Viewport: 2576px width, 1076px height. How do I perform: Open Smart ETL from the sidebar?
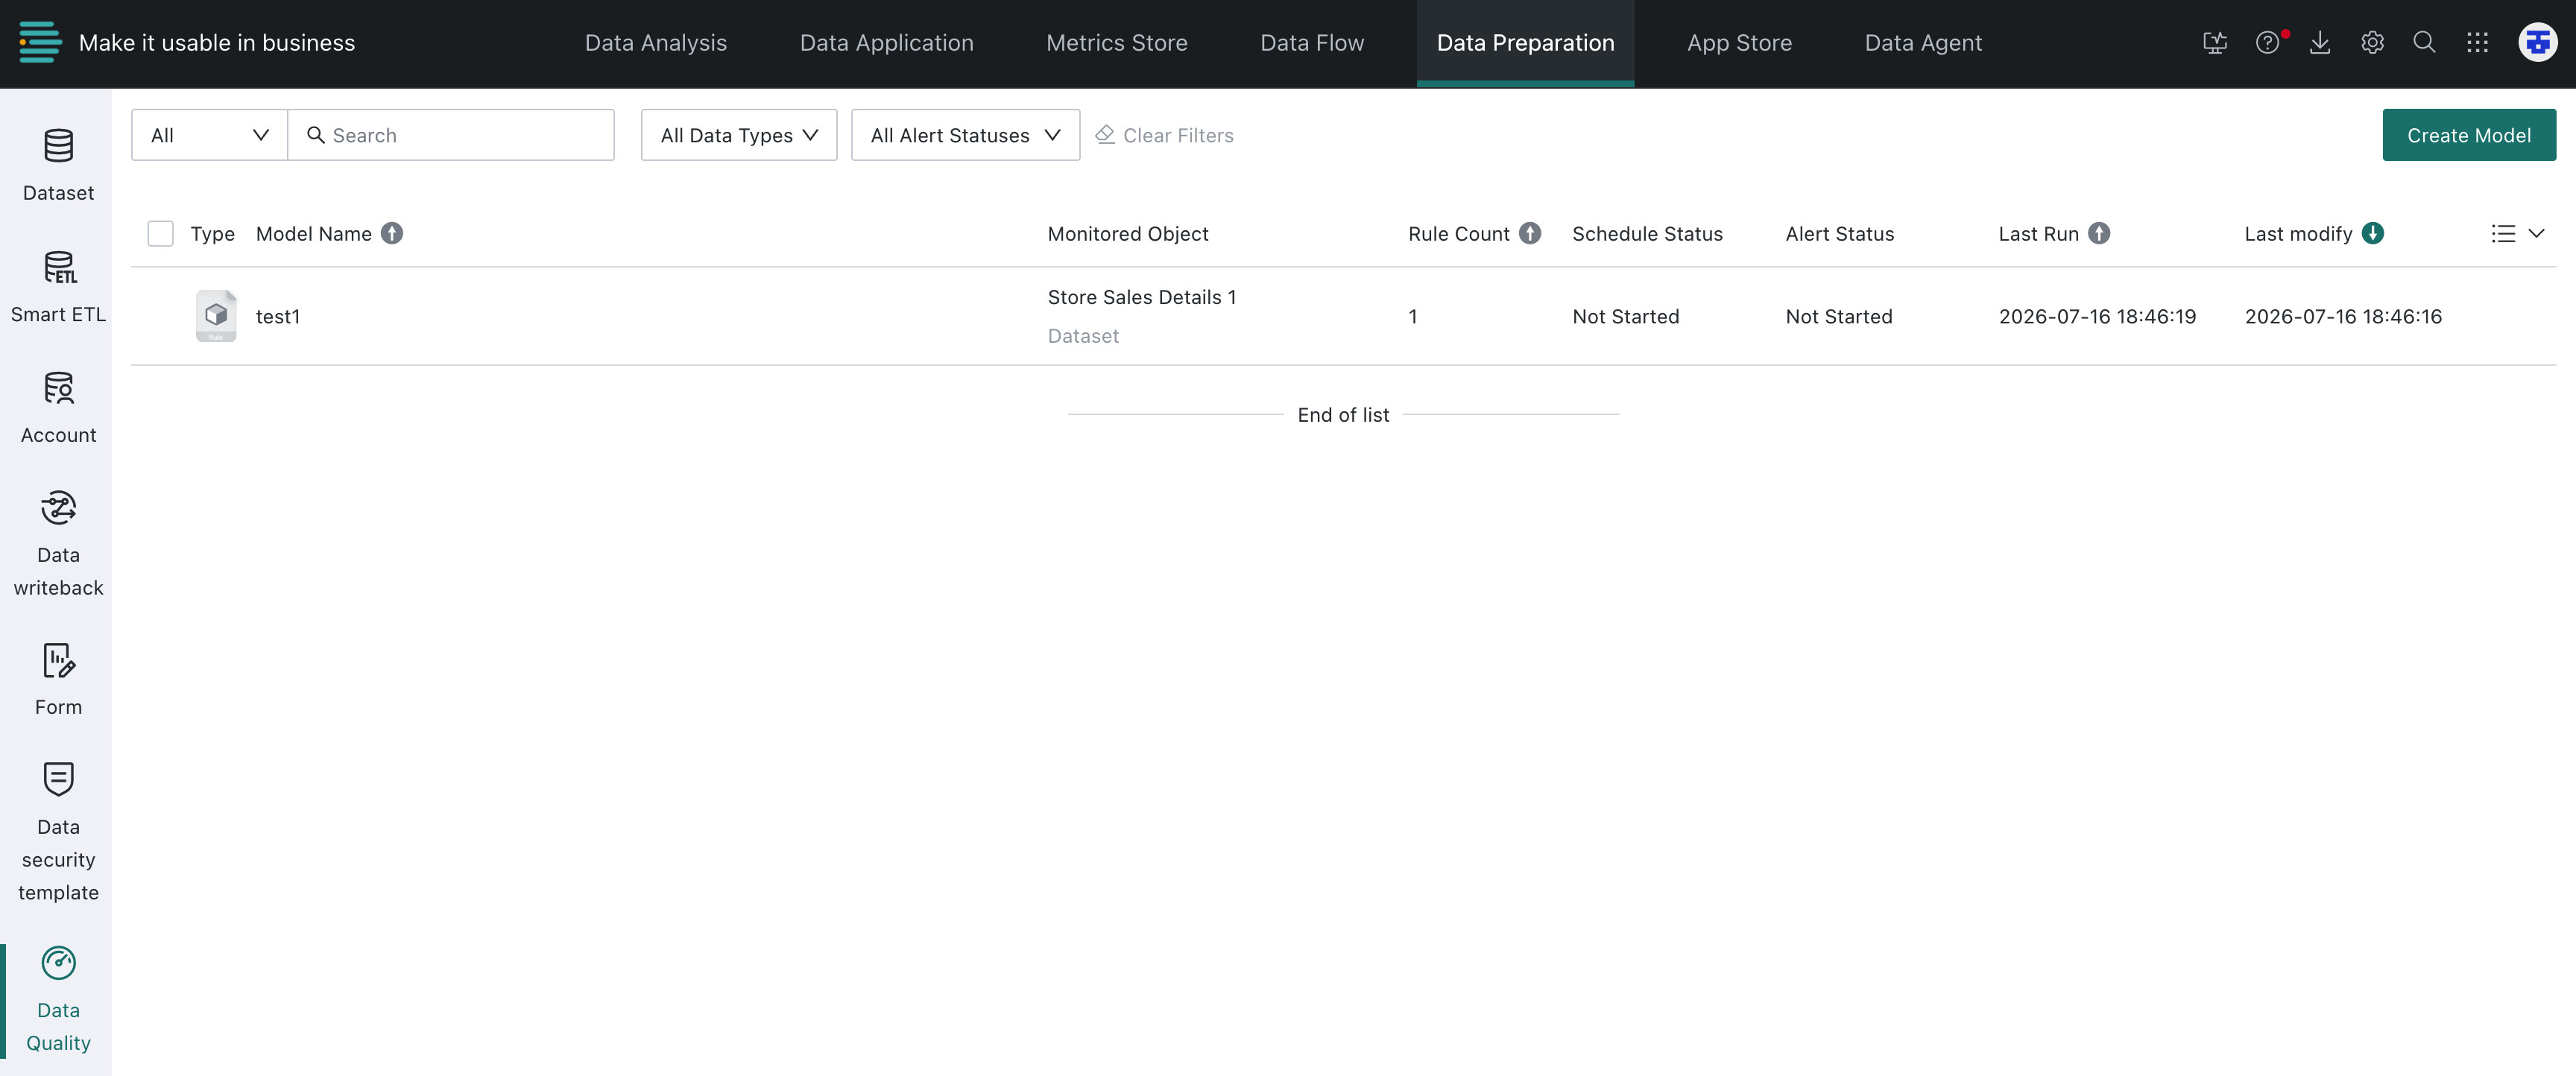(58, 286)
